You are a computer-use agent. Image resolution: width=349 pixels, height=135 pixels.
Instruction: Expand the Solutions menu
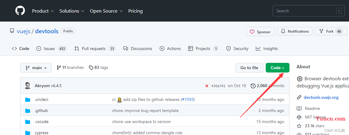point(72,11)
